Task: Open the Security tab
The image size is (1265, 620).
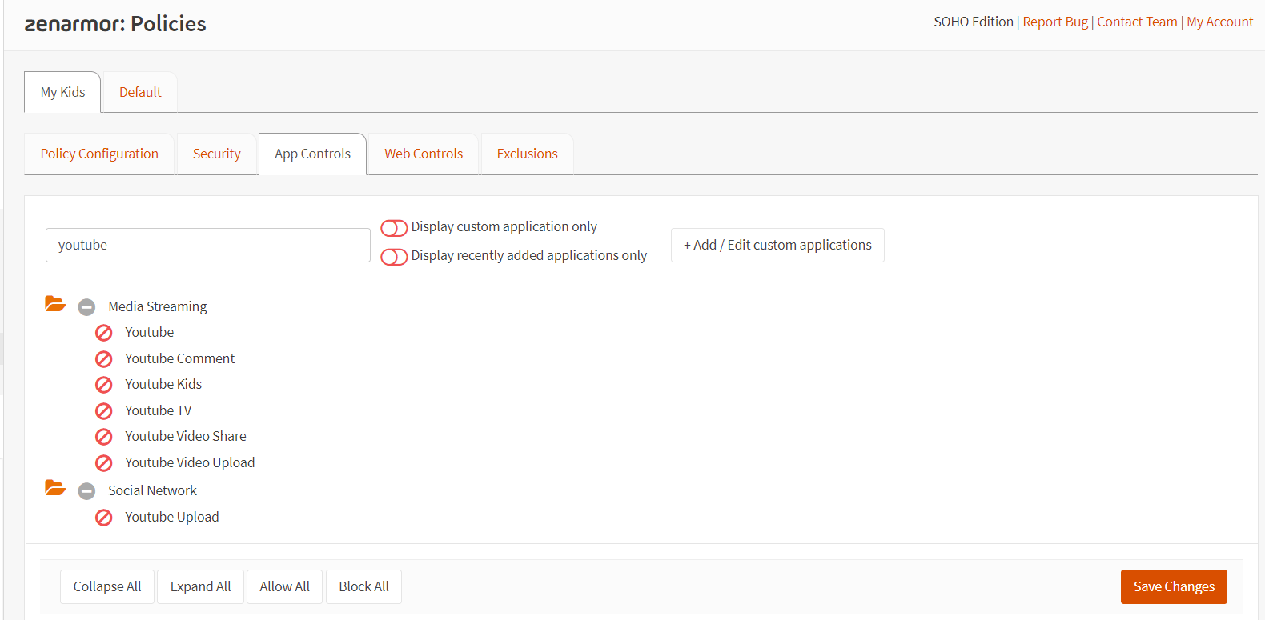Action: (216, 154)
